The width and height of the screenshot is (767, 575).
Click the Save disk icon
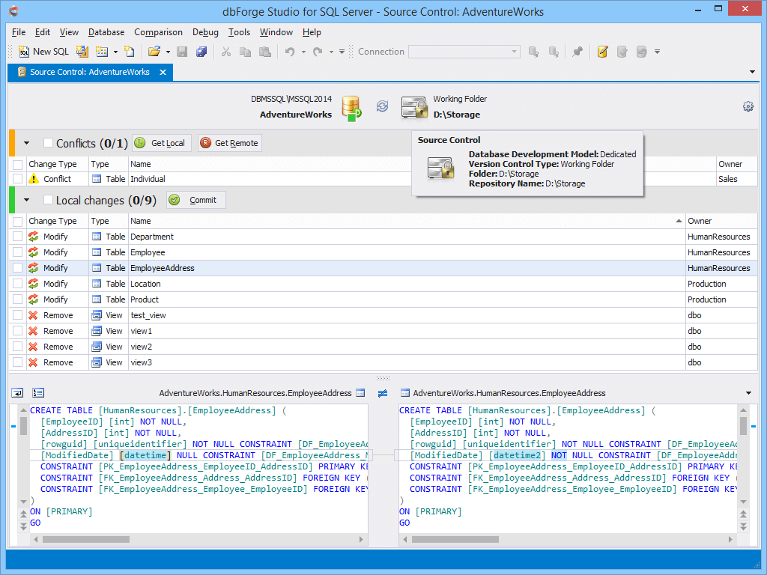tap(182, 52)
